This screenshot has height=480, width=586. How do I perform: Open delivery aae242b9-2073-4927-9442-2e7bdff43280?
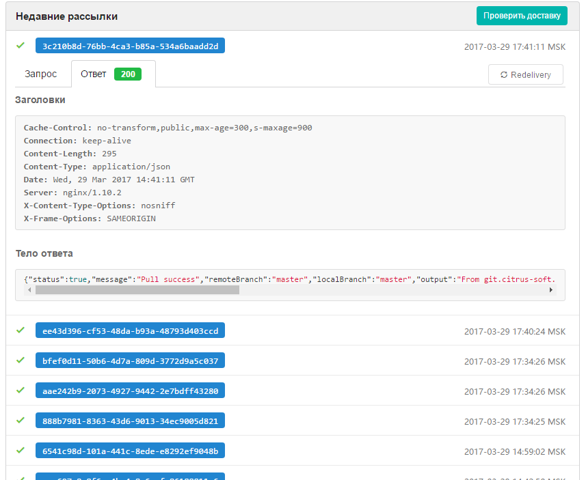[130, 391]
